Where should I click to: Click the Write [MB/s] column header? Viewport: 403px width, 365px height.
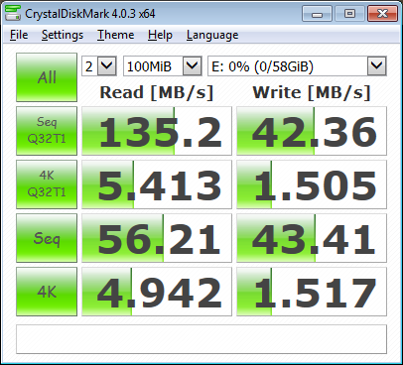pos(312,92)
